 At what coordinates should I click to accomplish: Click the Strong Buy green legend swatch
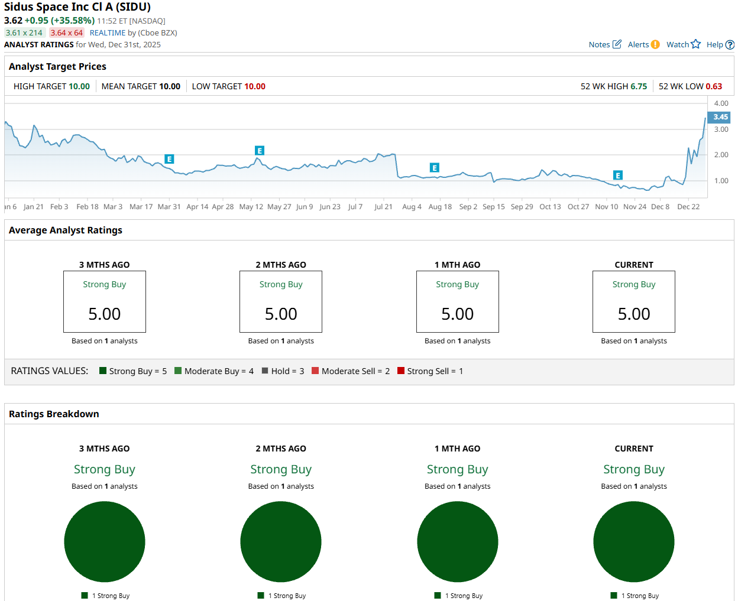pos(103,371)
